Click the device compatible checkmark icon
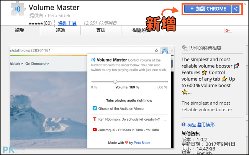 (185, 48)
